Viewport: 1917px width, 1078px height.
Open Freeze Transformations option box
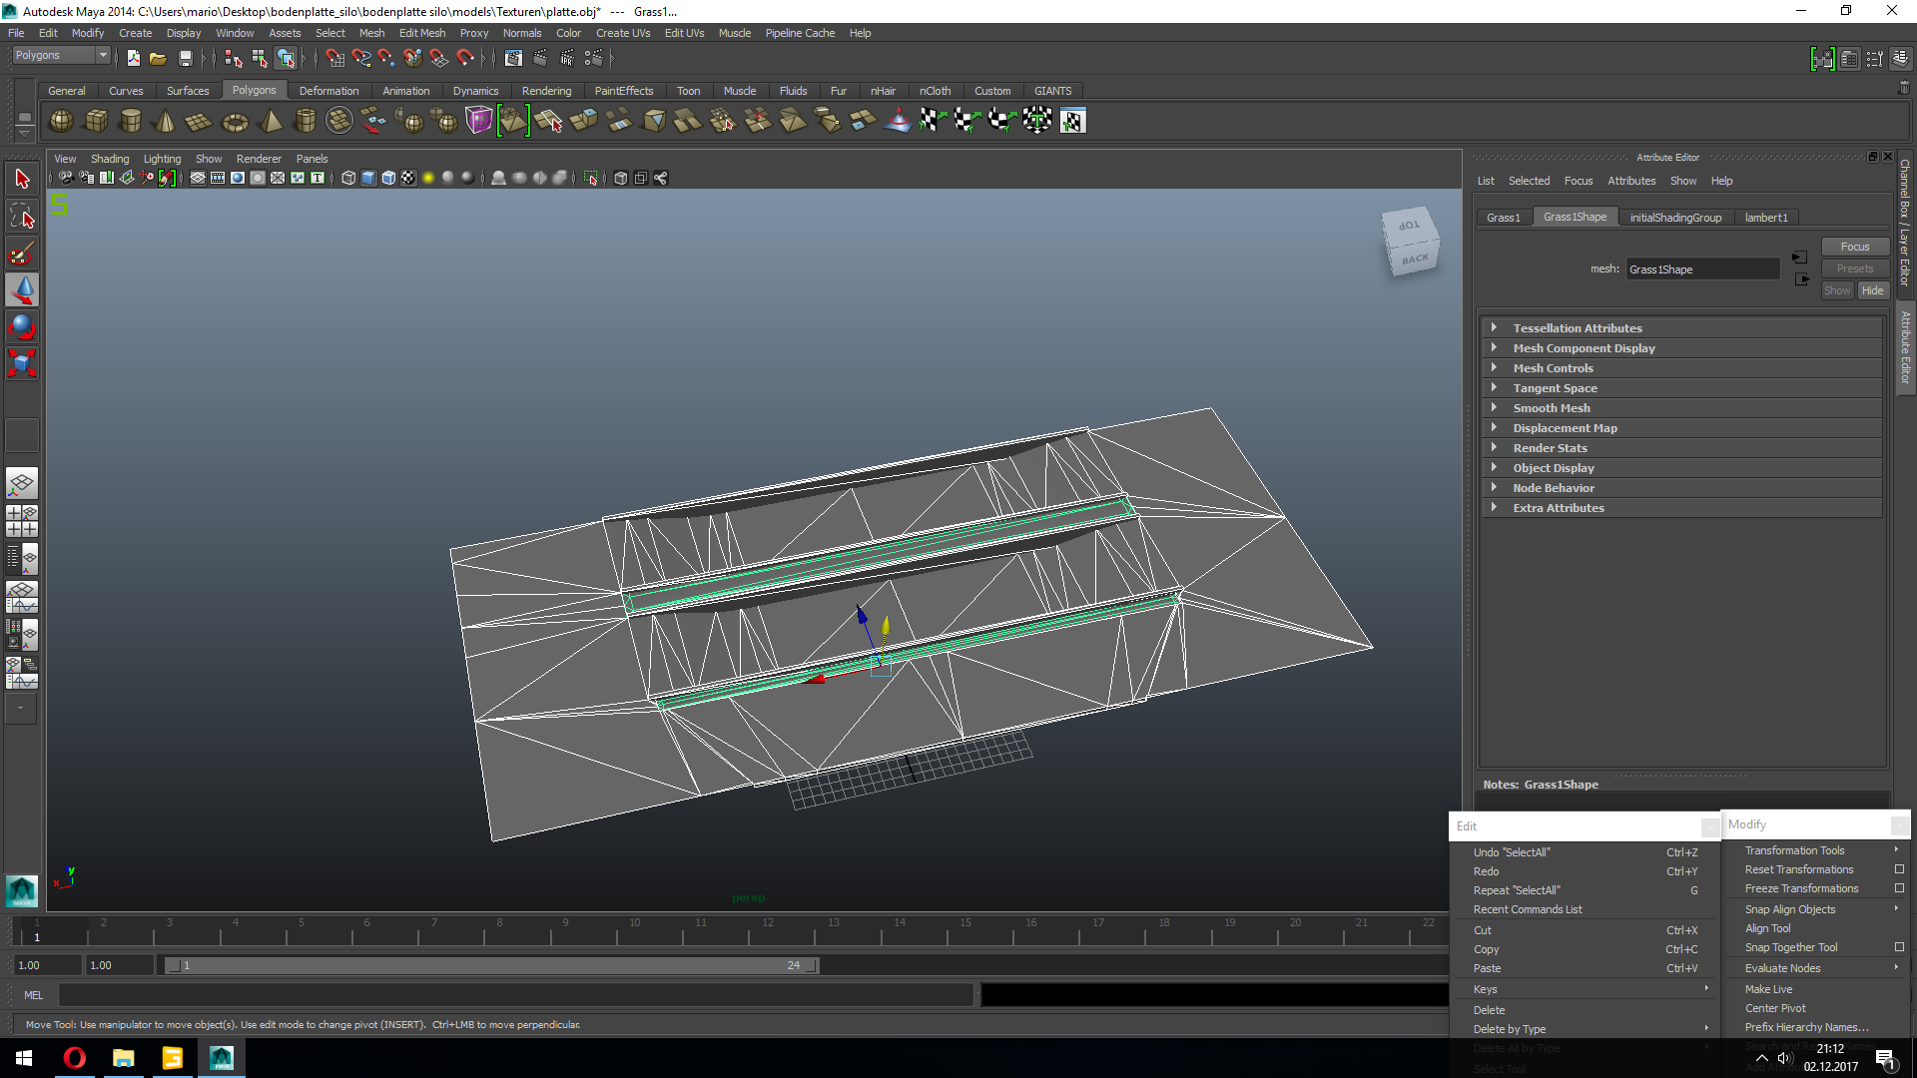coord(1899,888)
